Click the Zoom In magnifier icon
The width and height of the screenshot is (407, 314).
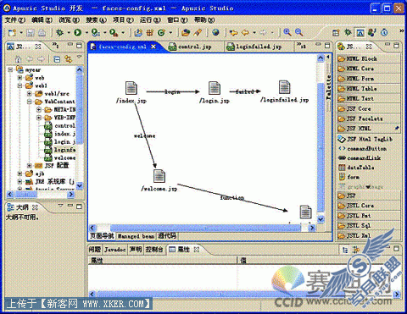(287, 32)
